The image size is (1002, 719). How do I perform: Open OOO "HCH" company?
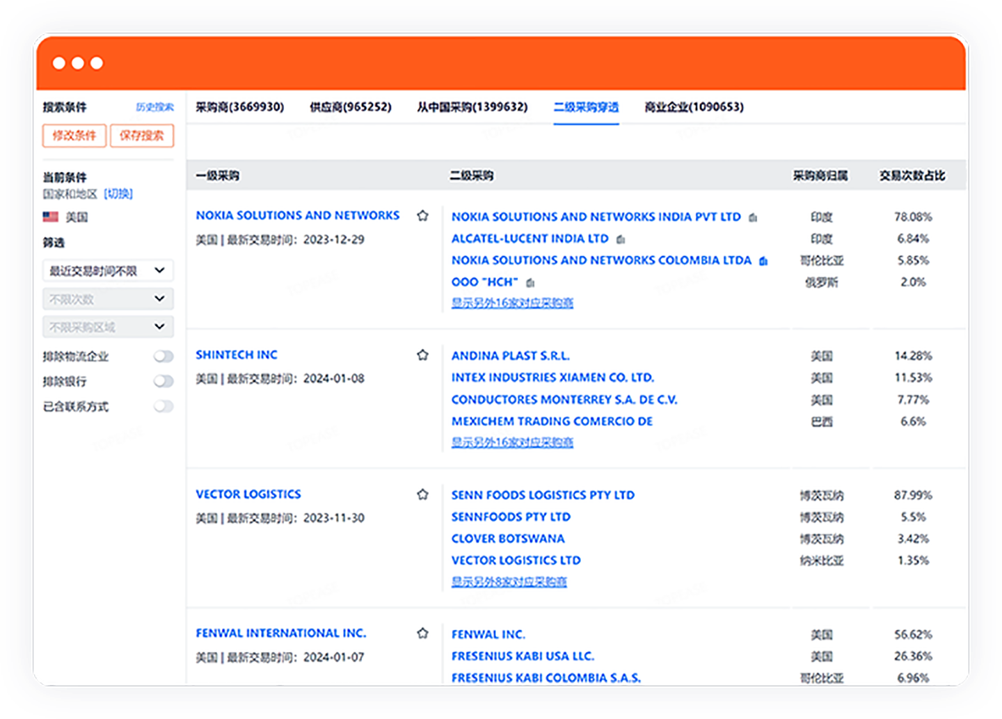(x=485, y=282)
